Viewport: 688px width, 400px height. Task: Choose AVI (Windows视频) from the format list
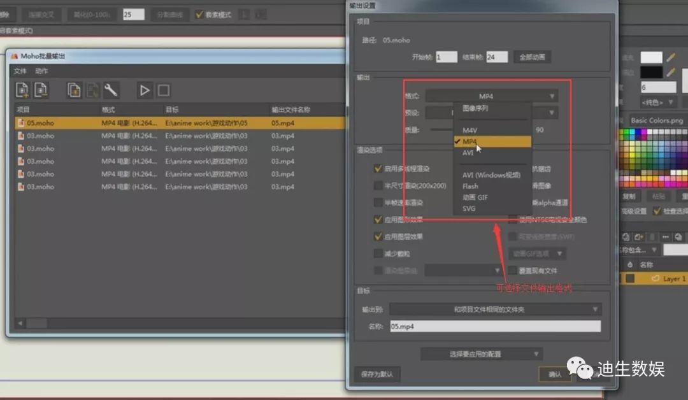point(492,175)
